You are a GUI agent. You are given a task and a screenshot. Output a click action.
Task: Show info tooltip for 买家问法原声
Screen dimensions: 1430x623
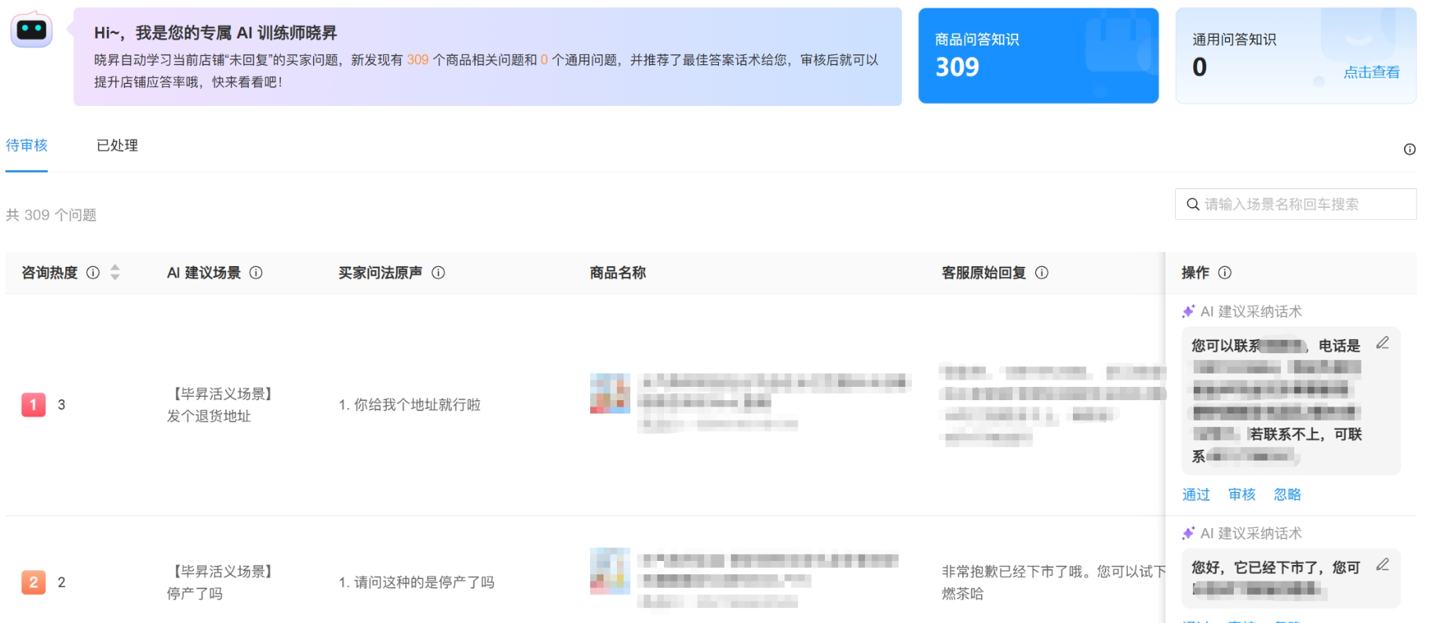click(x=439, y=272)
